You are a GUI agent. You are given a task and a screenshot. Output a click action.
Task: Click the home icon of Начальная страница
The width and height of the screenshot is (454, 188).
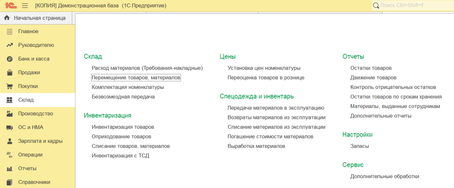[x=7, y=18]
